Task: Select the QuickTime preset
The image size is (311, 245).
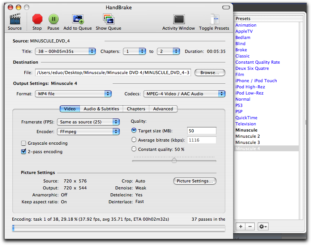Action: (x=266, y=118)
